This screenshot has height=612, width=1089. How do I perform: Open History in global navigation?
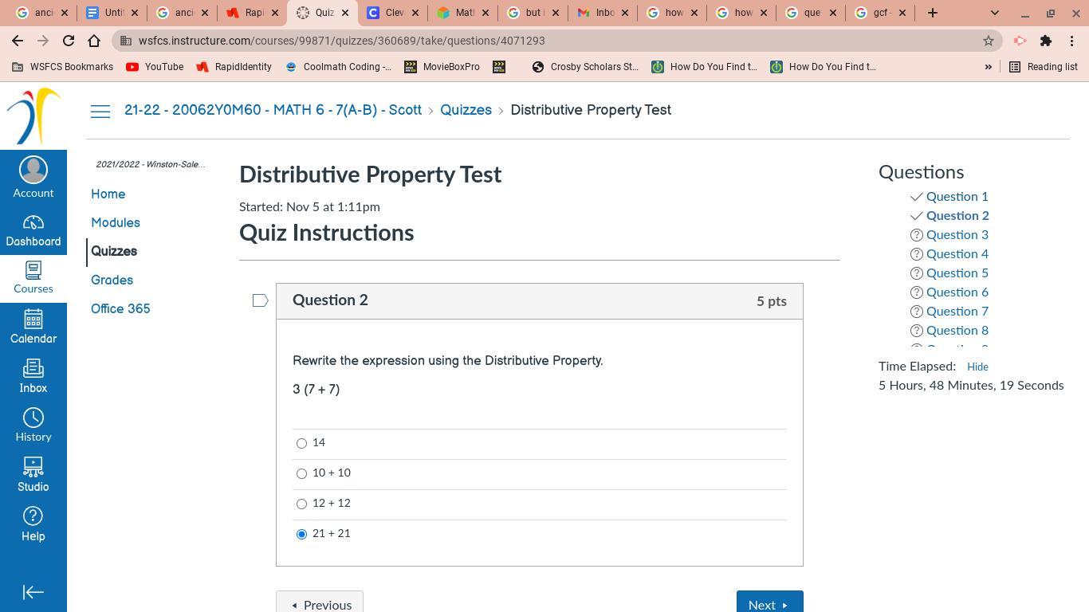click(33, 426)
